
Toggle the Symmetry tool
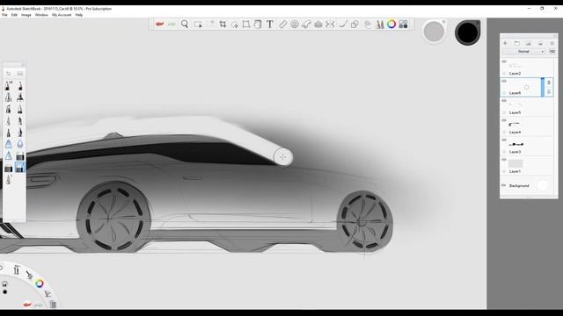tap(330, 24)
